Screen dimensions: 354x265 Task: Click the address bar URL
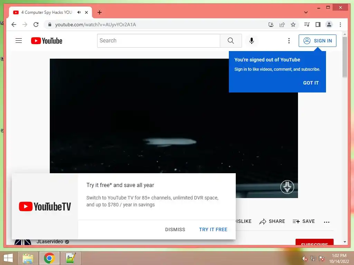[95, 24]
